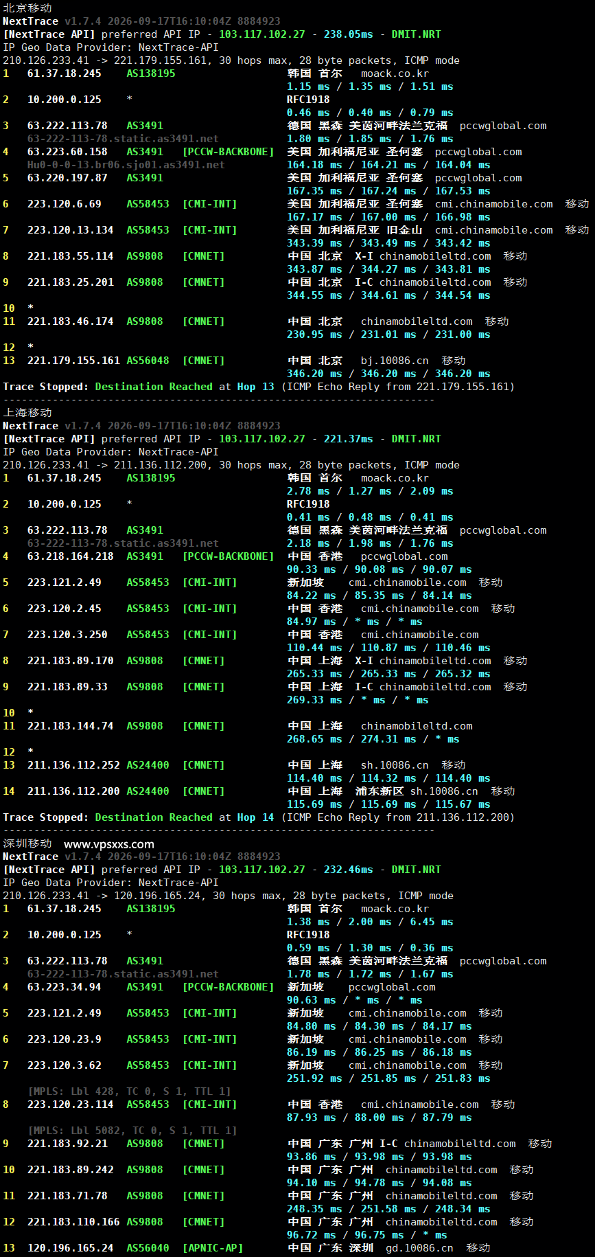Click the bj.10086.cn domain text
The image size is (595, 1257).
(x=395, y=361)
